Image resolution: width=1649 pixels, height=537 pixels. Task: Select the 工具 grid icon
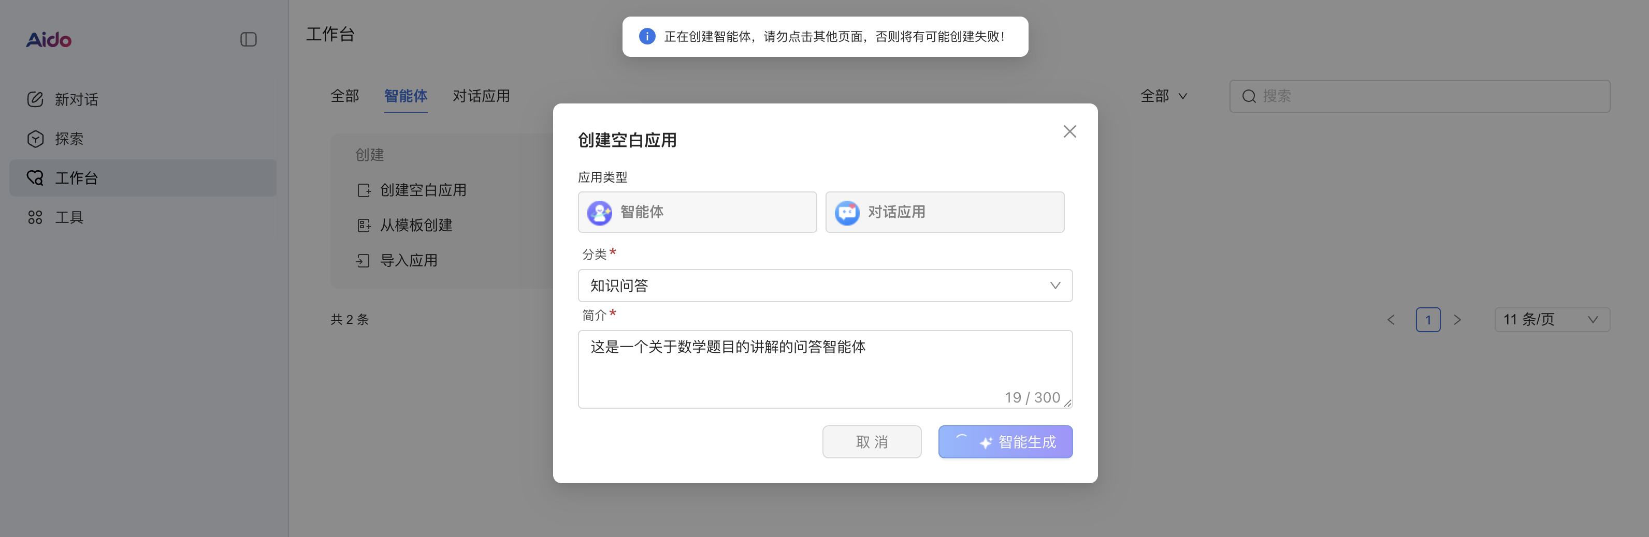coord(36,217)
